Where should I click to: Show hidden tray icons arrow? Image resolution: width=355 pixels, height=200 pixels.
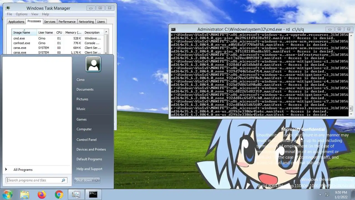click(320, 195)
